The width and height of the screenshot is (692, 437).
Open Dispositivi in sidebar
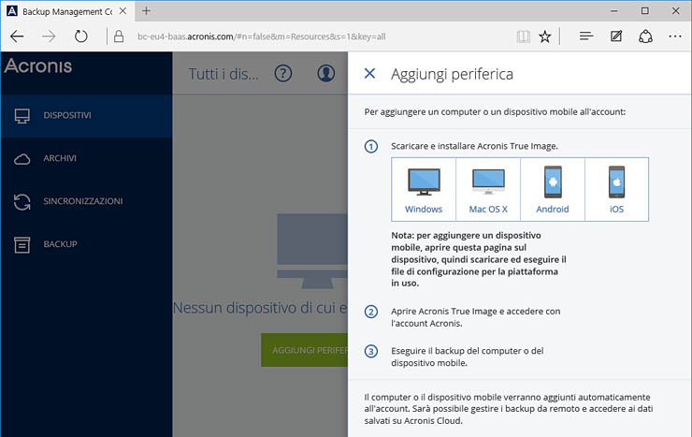86,116
